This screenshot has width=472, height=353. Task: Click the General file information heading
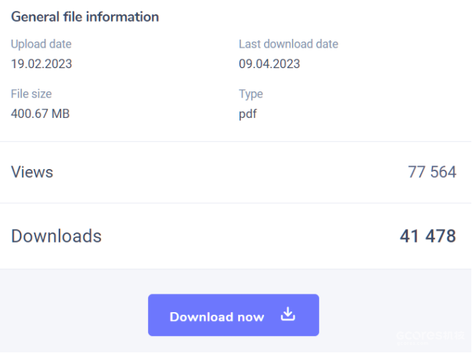point(85,17)
